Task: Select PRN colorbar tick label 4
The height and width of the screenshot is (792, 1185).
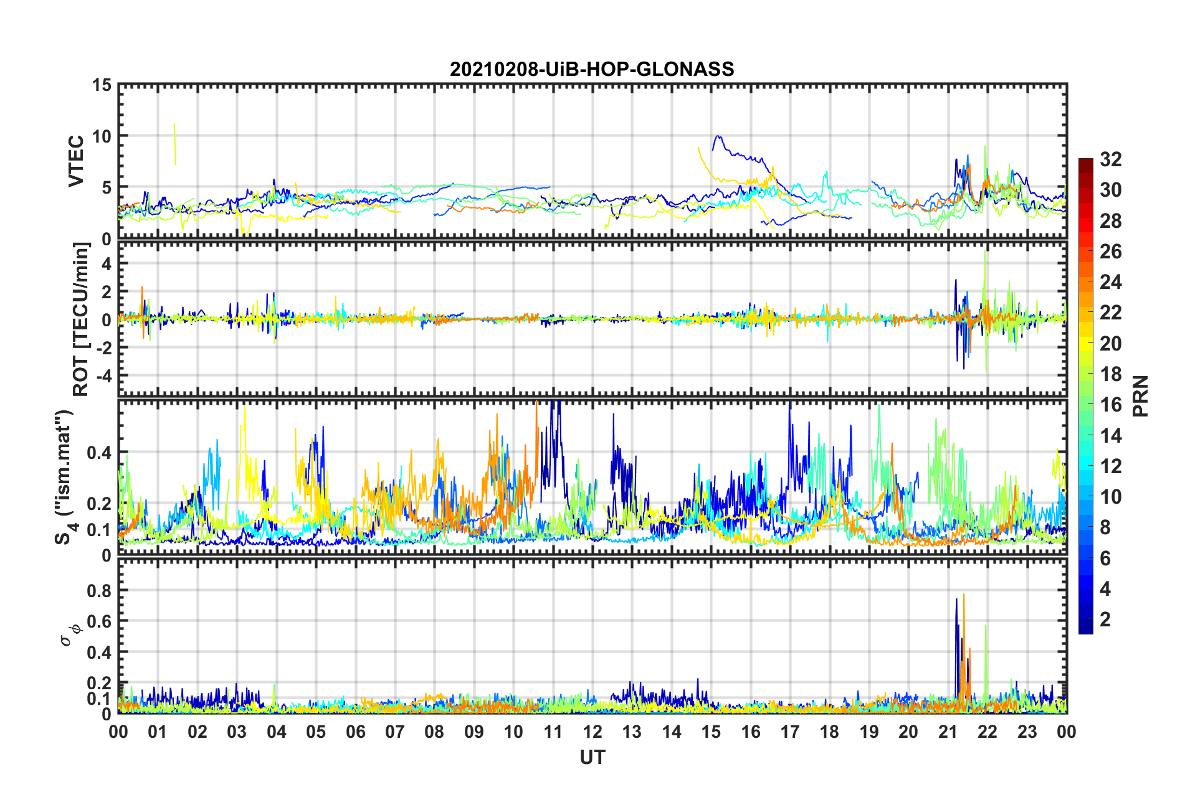Action: click(x=1105, y=589)
